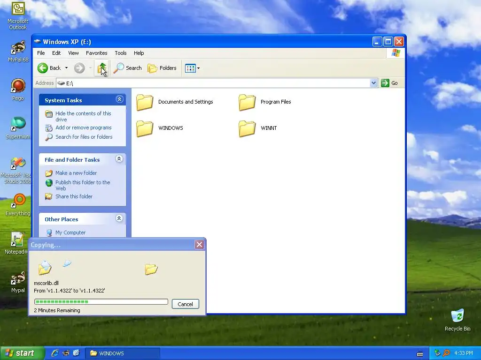Toggle the Folders tree pane
Image resolution: width=481 pixels, height=360 pixels.
(x=162, y=68)
